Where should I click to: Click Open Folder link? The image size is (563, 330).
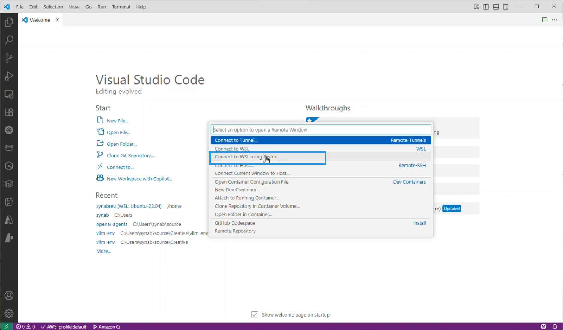(x=122, y=144)
